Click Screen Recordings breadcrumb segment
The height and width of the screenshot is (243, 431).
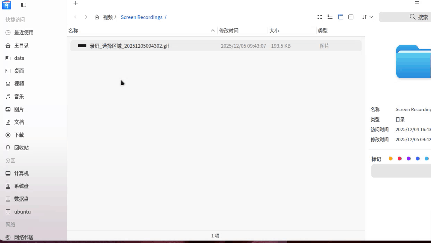pos(142,17)
